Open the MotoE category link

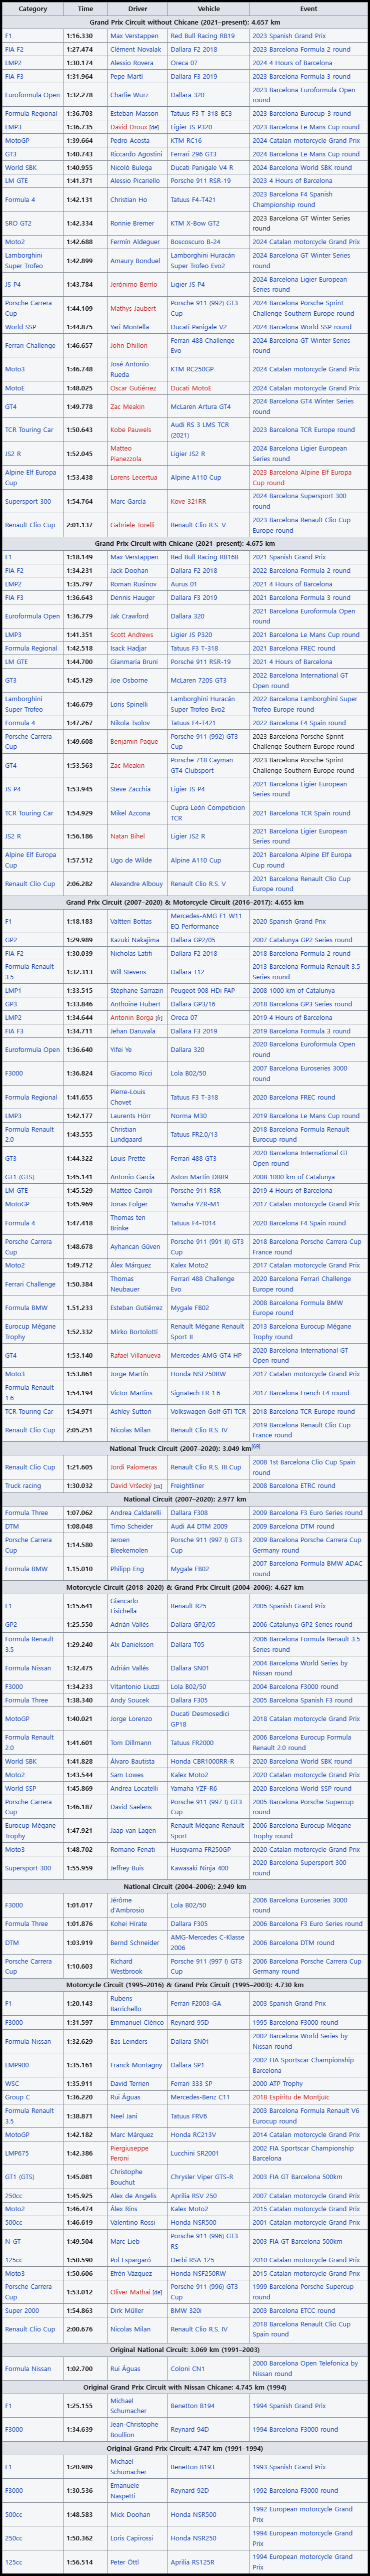coord(14,388)
